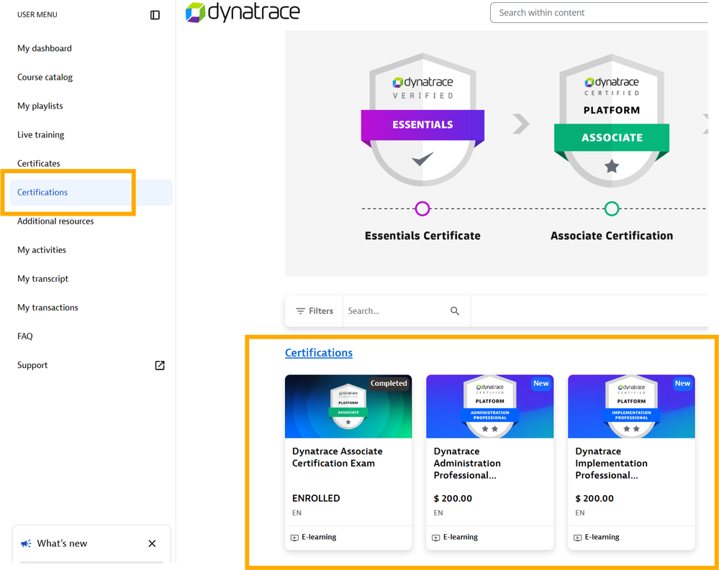Click the ENROLLED status text
Viewport: 719px width, 570px height.
(316, 498)
